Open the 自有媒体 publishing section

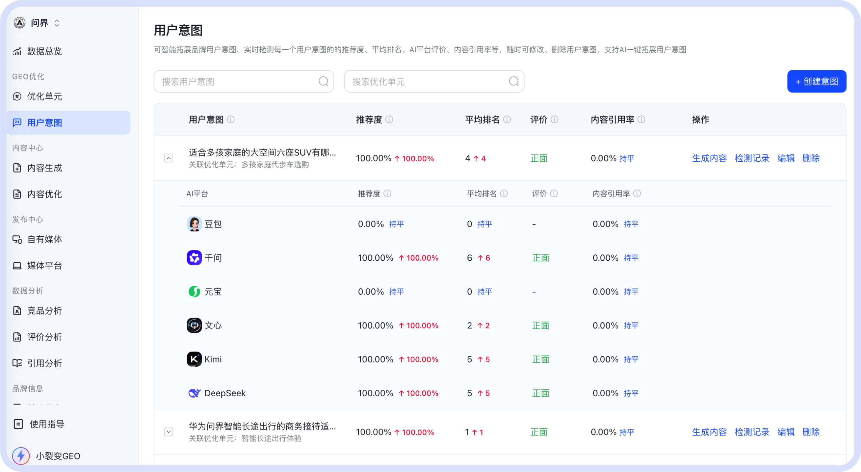(x=44, y=239)
